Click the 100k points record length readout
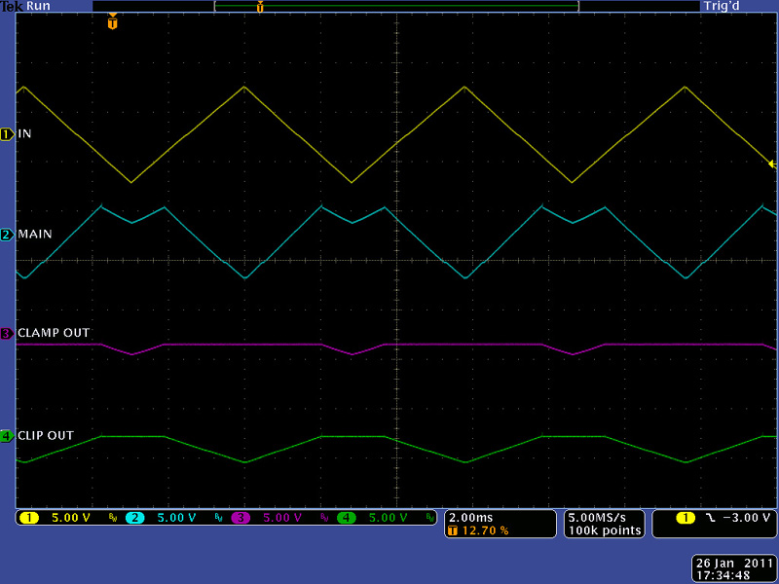779x584 pixels. [x=605, y=530]
